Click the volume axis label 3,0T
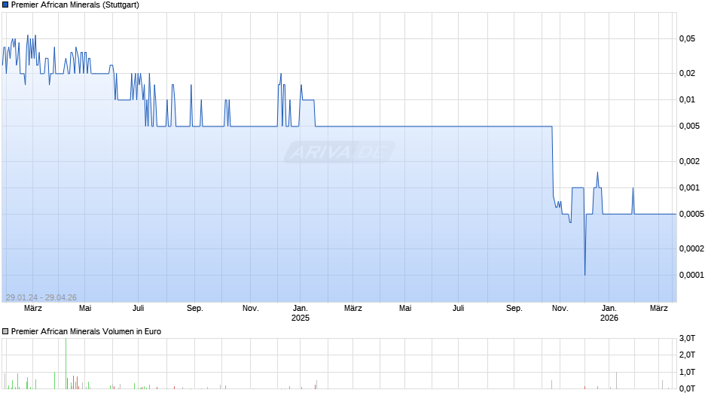The image size is (708, 396). tap(687, 338)
